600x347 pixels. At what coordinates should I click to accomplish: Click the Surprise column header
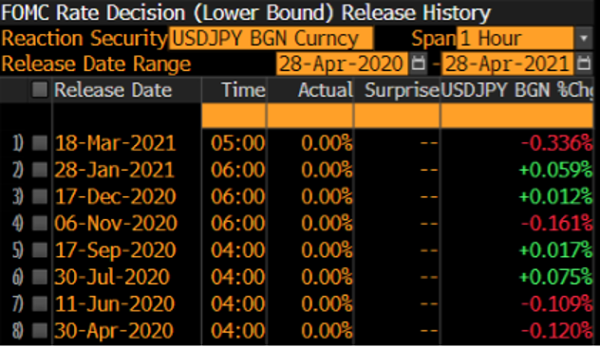pyautogui.click(x=402, y=90)
